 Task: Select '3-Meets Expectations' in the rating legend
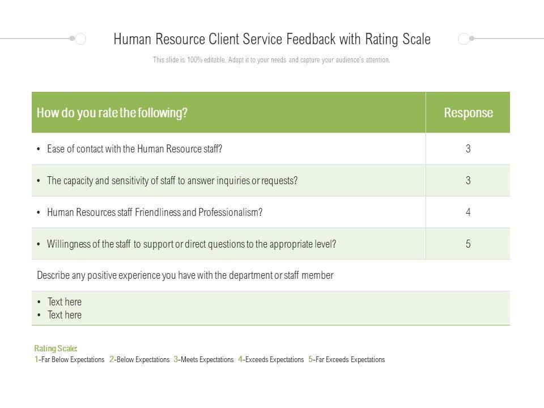point(203,359)
